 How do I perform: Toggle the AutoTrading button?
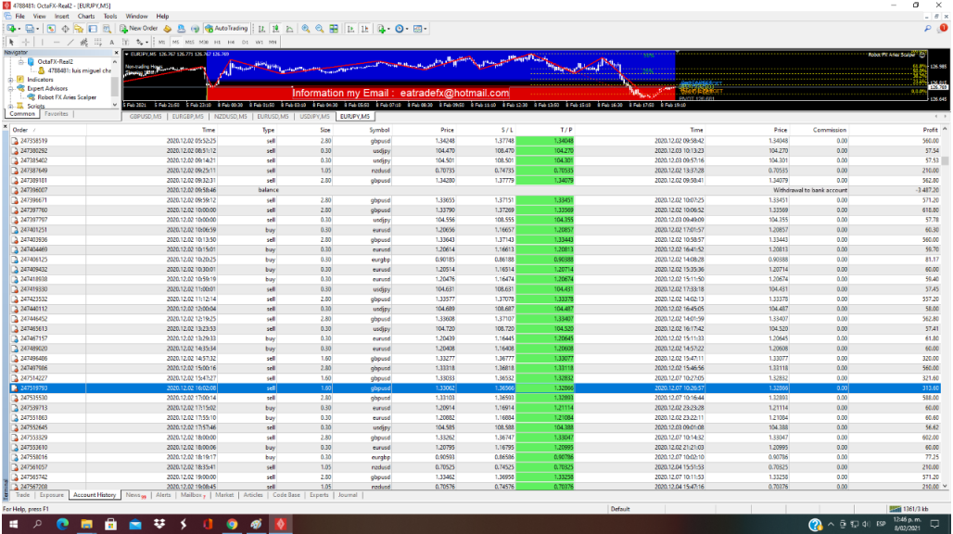(225, 29)
